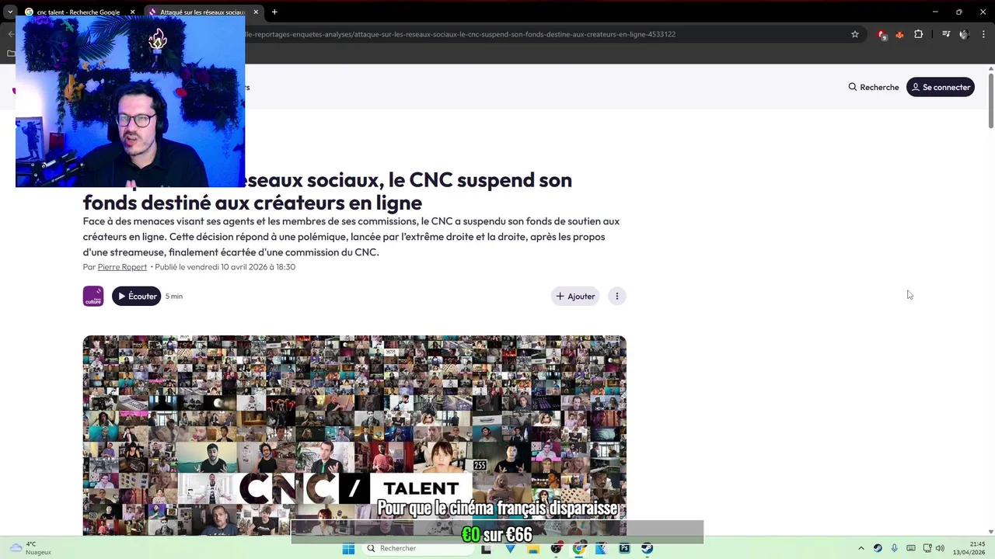Open the article's three-dot options menu
The height and width of the screenshot is (559, 995).
617,296
